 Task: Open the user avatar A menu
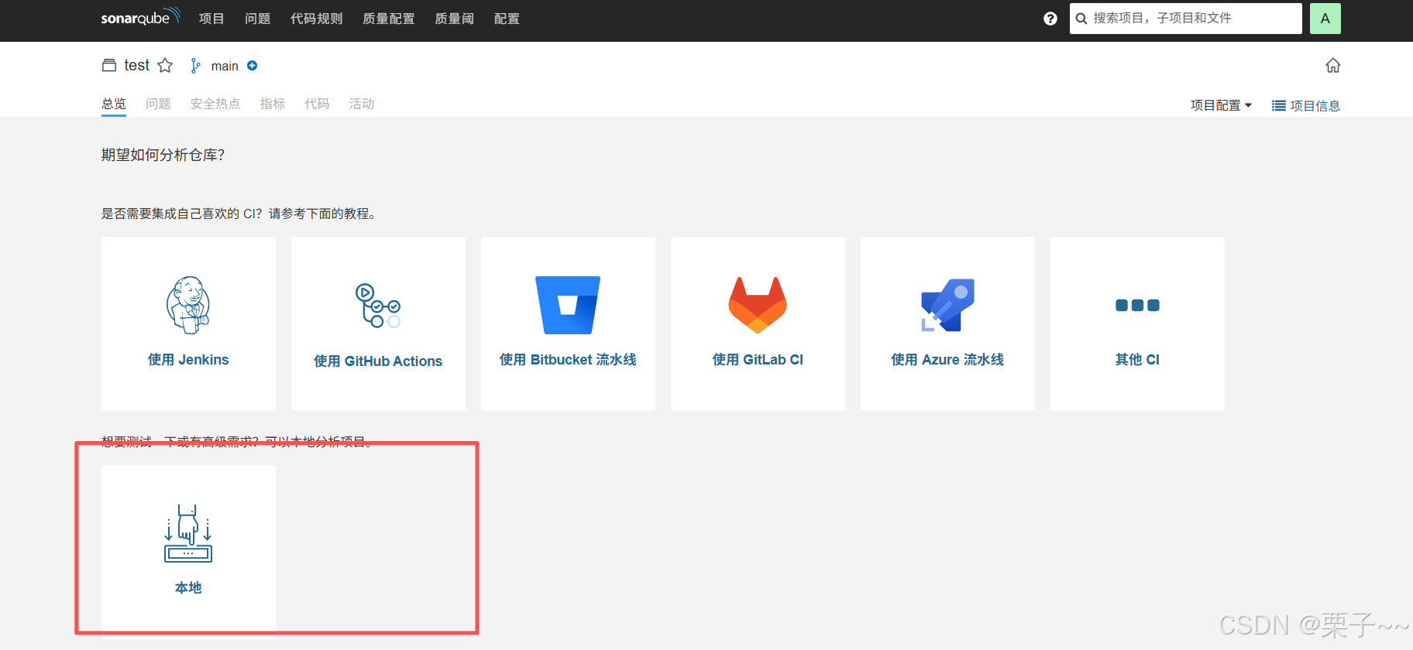[1325, 19]
